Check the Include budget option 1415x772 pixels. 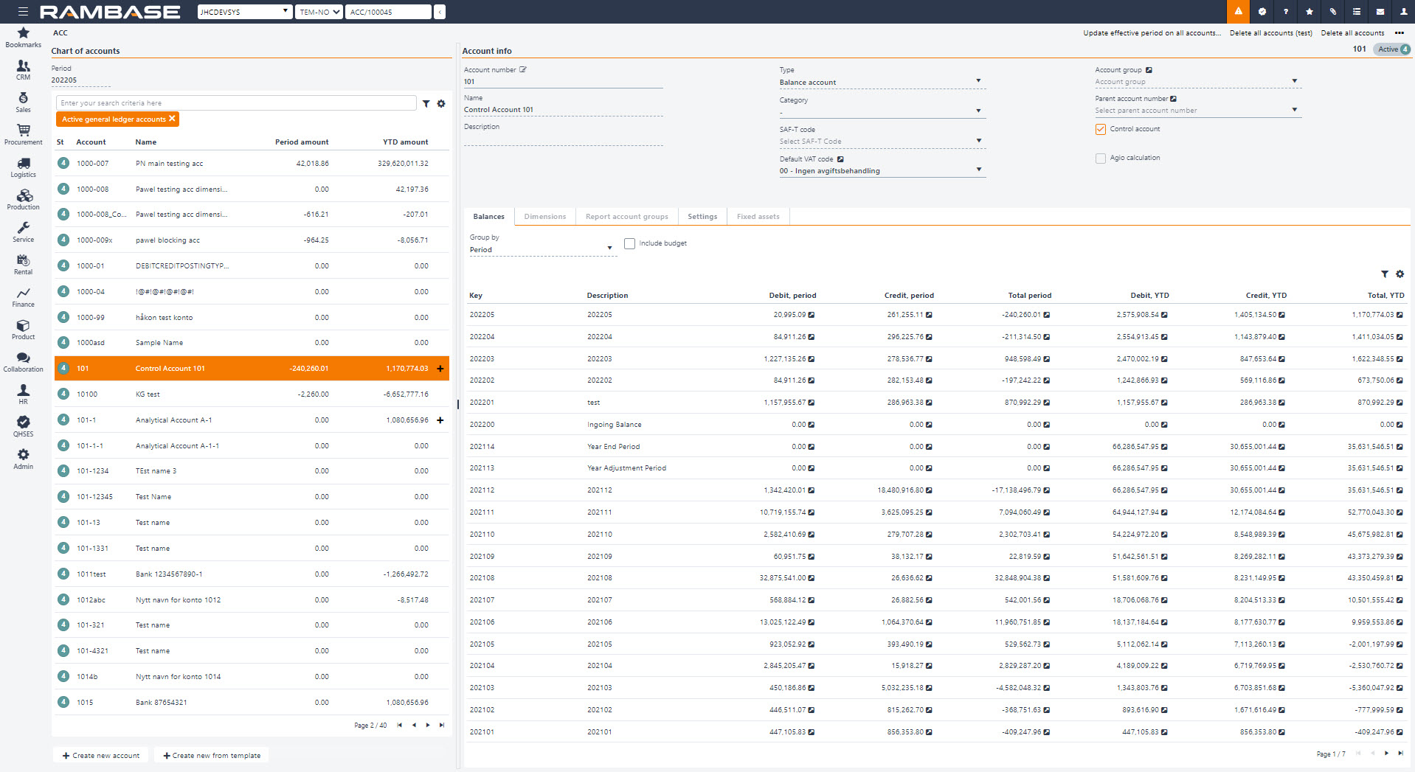629,243
